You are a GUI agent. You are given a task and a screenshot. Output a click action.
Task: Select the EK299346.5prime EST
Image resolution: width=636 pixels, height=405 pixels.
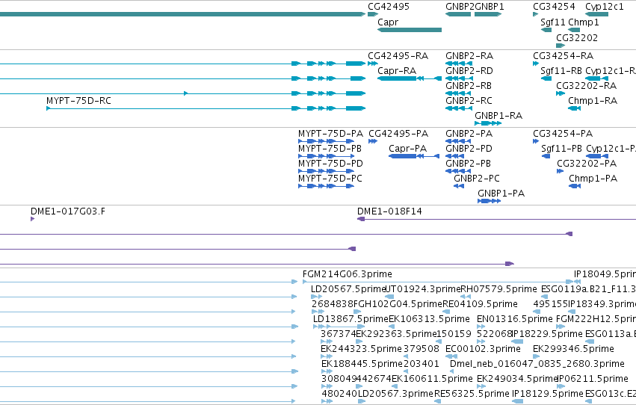coord(536,356)
